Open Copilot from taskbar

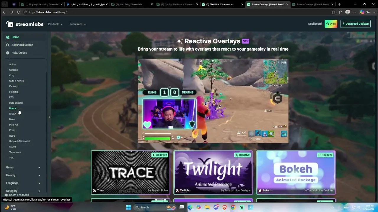click(x=198, y=207)
